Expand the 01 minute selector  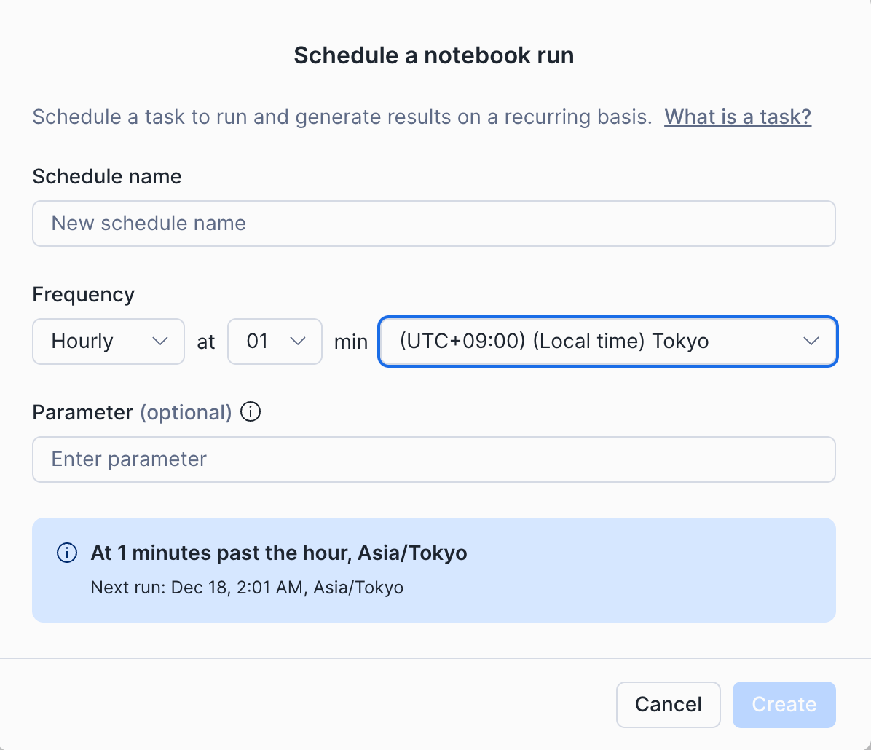tap(274, 342)
